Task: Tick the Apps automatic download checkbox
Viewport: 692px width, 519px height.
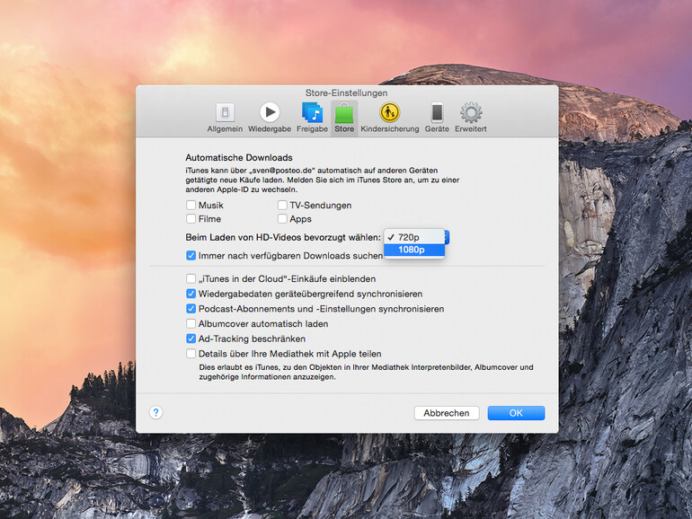Action: tap(282, 219)
